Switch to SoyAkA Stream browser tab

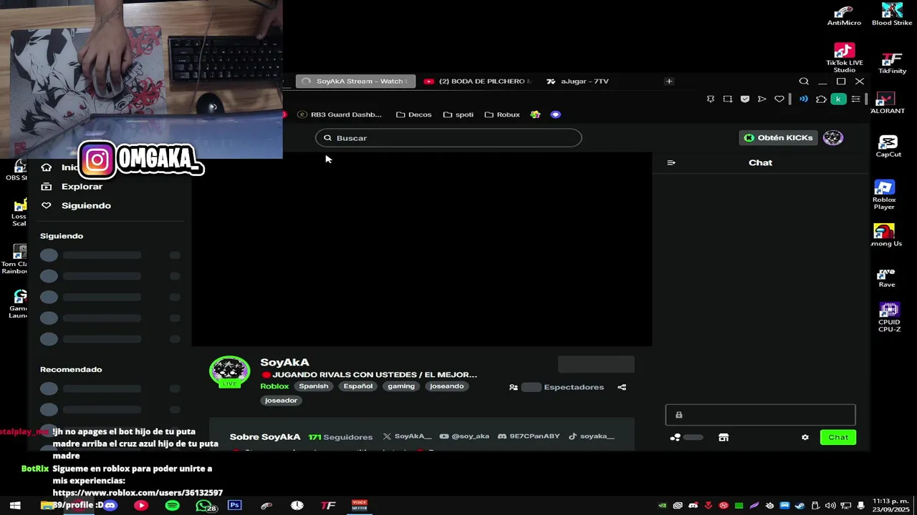pos(355,82)
